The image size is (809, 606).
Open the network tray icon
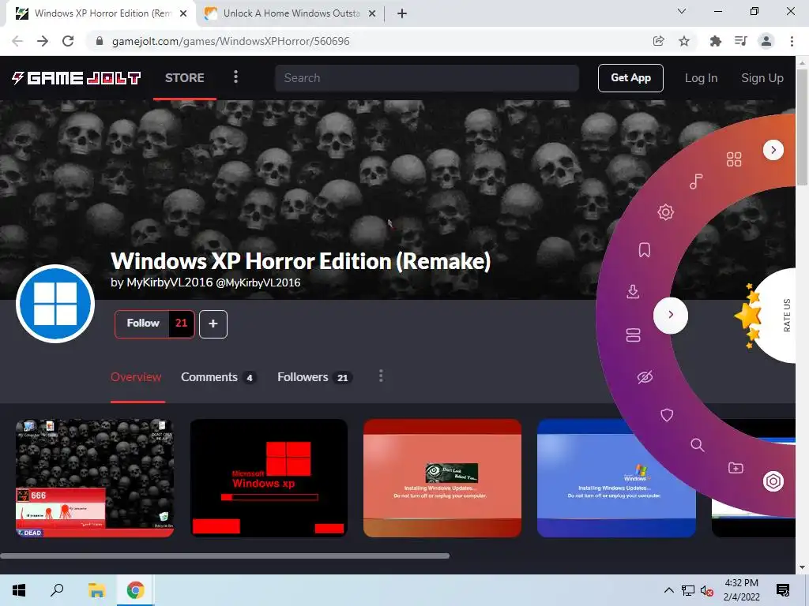click(688, 590)
